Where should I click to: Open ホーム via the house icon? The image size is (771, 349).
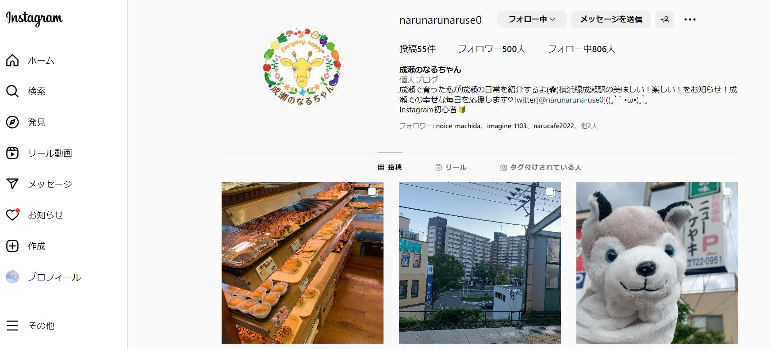pyautogui.click(x=12, y=60)
